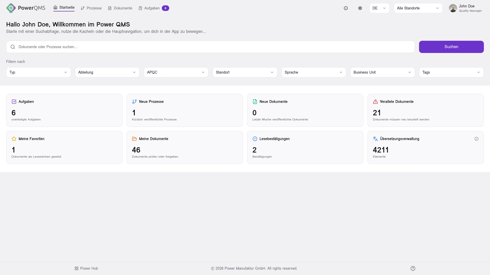Viewport: 490px width, 275px height.
Task: Click the Neue Prozesse branch icon
Action: click(134, 102)
